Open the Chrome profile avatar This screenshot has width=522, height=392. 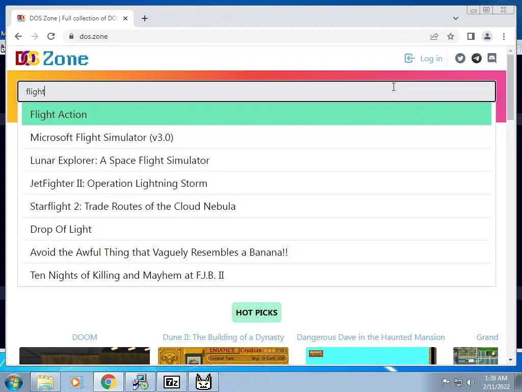(x=487, y=36)
